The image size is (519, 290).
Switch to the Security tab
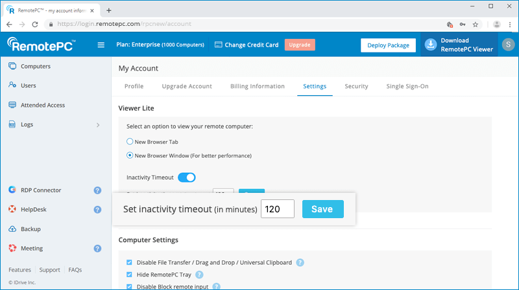pos(356,86)
